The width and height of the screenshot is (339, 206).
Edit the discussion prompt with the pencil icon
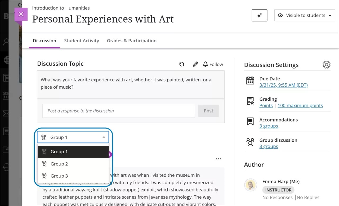coord(195,64)
